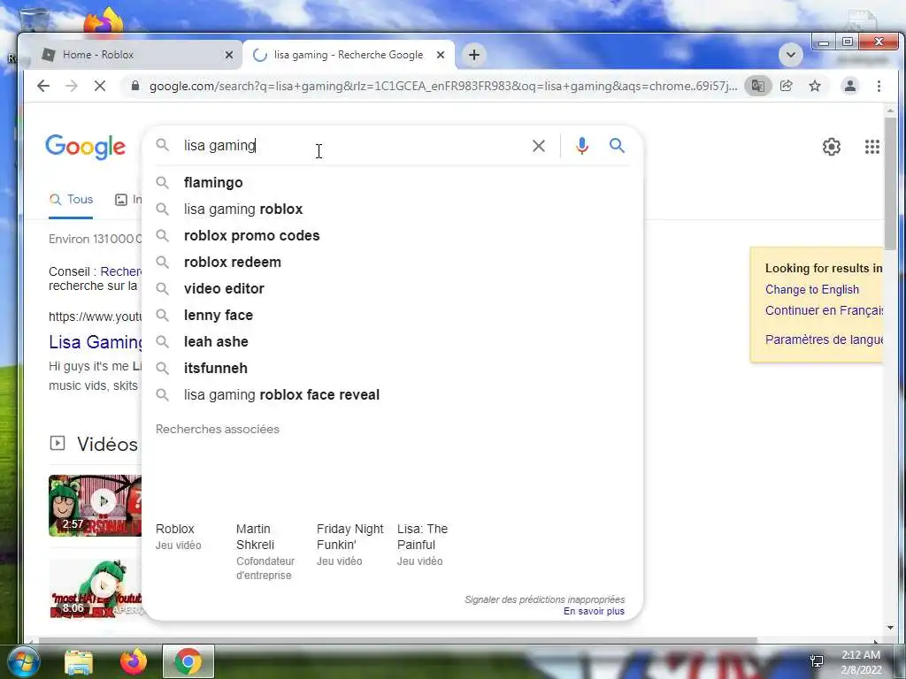Select lisa gaming roblox face reveal suggestion

(x=392, y=395)
